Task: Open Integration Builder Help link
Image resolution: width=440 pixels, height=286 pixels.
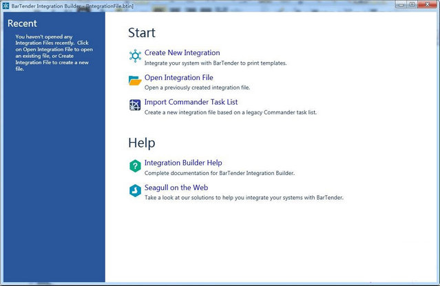Action: pos(183,163)
